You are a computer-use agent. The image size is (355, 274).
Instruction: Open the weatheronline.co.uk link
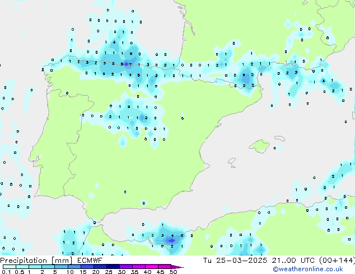click(x=308, y=269)
